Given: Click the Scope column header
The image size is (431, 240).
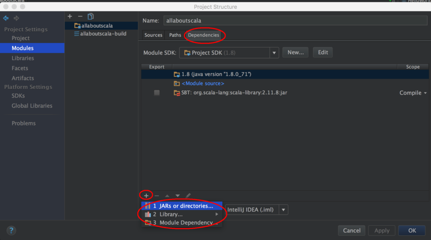Looking at the screenshot, I should (x=413, y=67).
